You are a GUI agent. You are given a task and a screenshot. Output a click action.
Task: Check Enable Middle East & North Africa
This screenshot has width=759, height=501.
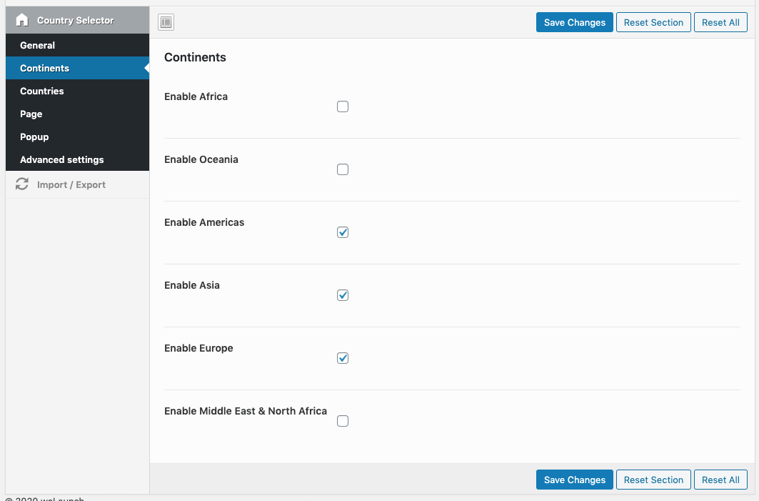coord(343,421)
